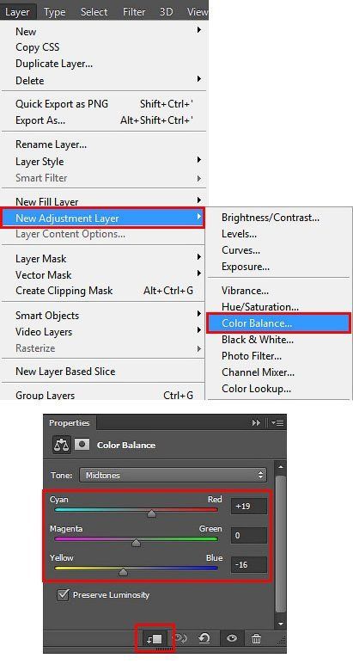Expand the Delete submenu
This screenshot has width=353, height=664.
pyautogui.click(x=198, y=79)
